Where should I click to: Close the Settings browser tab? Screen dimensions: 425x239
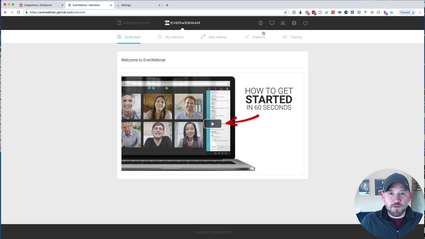[159, 5]
